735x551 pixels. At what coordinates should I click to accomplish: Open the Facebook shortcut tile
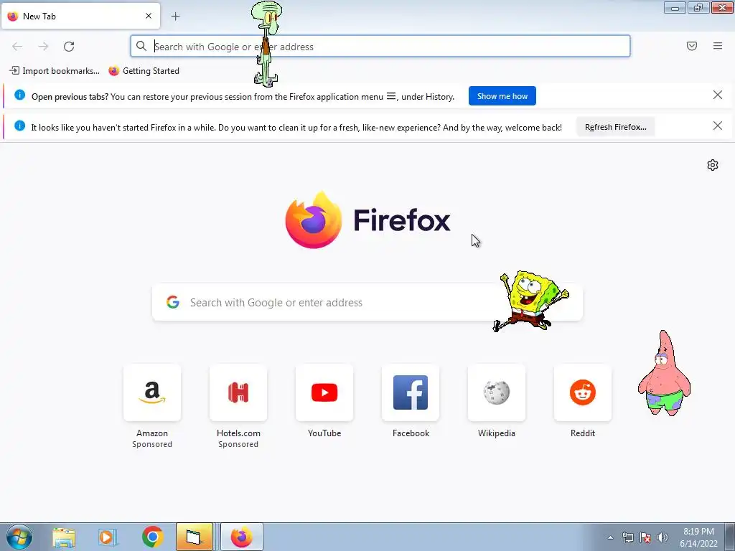pos(411,392)
